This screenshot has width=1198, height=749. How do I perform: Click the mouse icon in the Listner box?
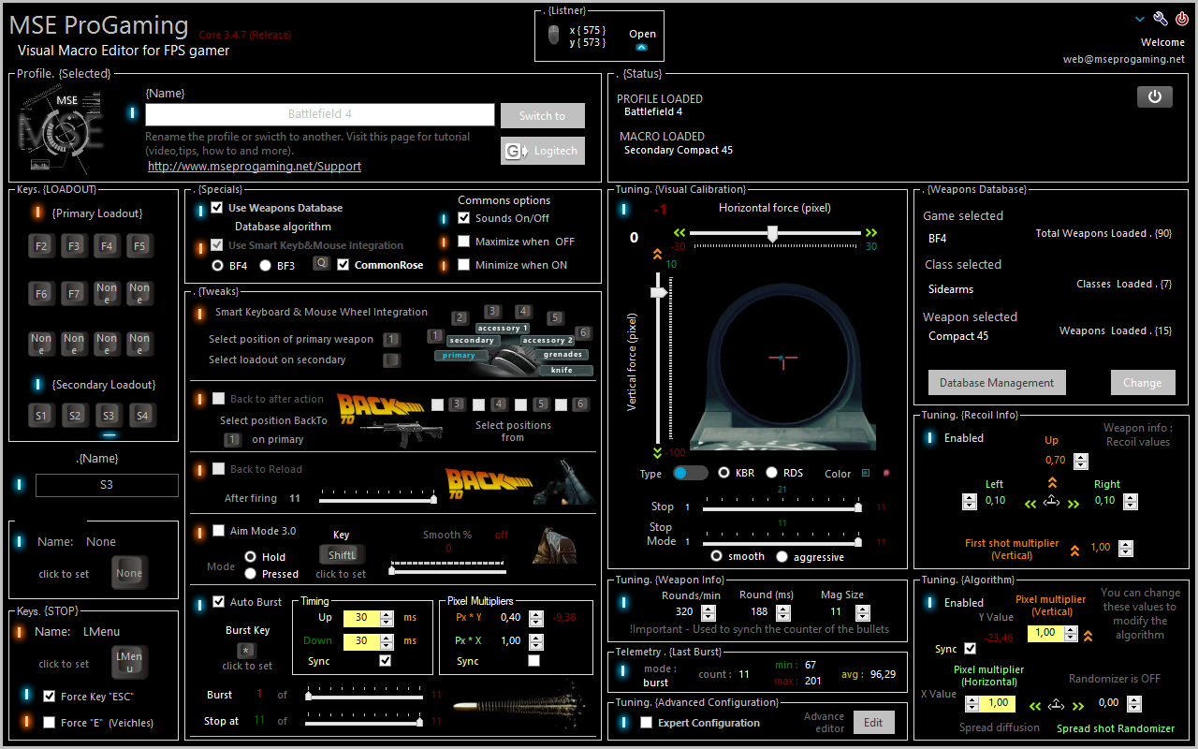tap(554, 36)
